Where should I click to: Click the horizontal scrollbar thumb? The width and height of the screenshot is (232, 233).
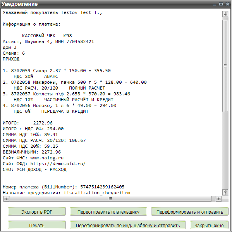tap(110, 198)
